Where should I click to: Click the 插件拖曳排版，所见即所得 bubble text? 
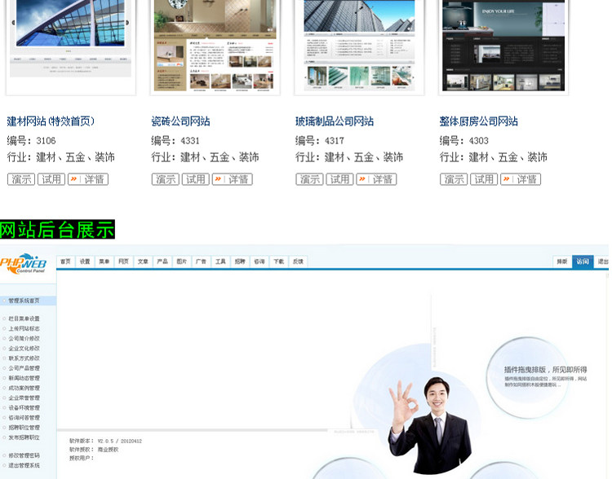pos(545,370)
